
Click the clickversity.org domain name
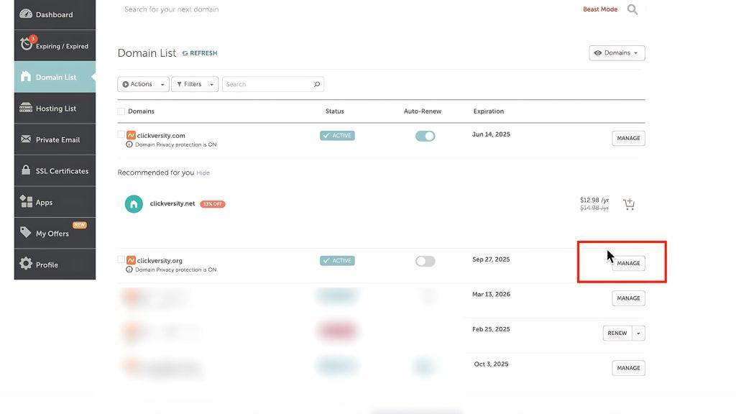point(160,260)
